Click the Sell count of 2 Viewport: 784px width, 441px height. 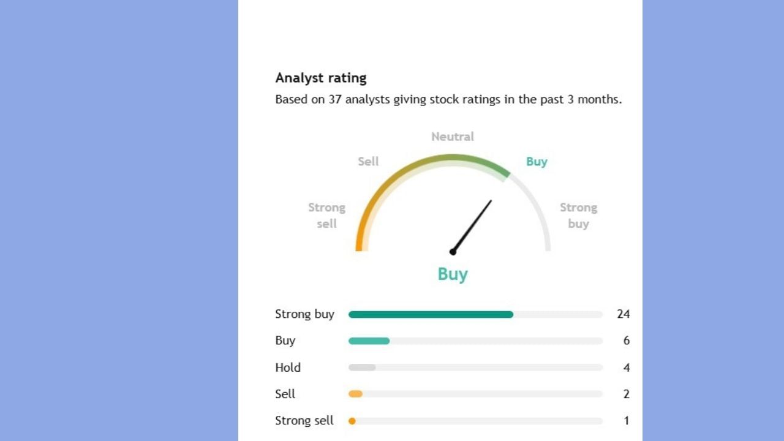point(626,394)
